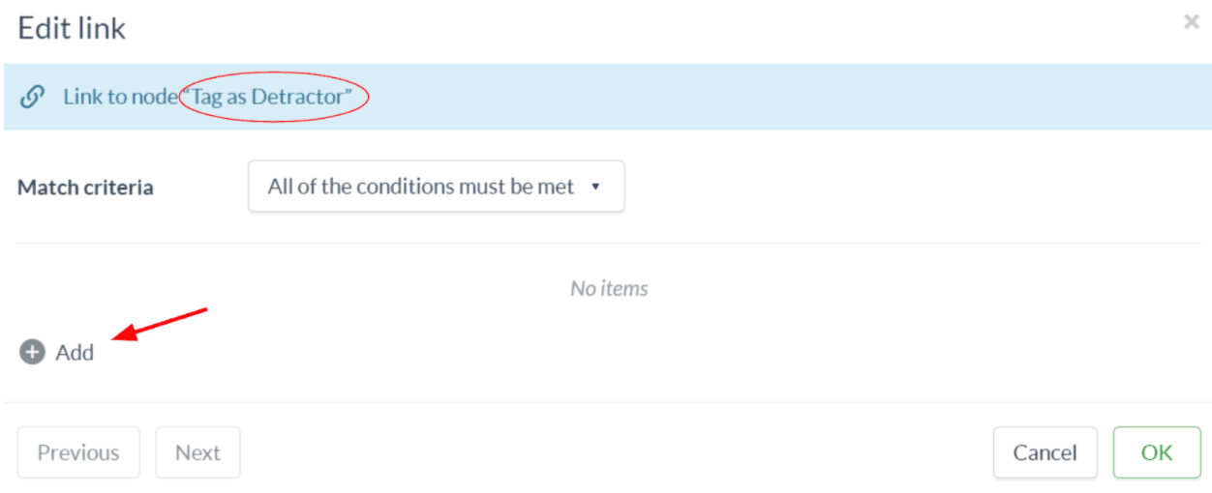Open the Match criteria dropdown
This screenshot has width=1212, height=493.
point(436,187)
